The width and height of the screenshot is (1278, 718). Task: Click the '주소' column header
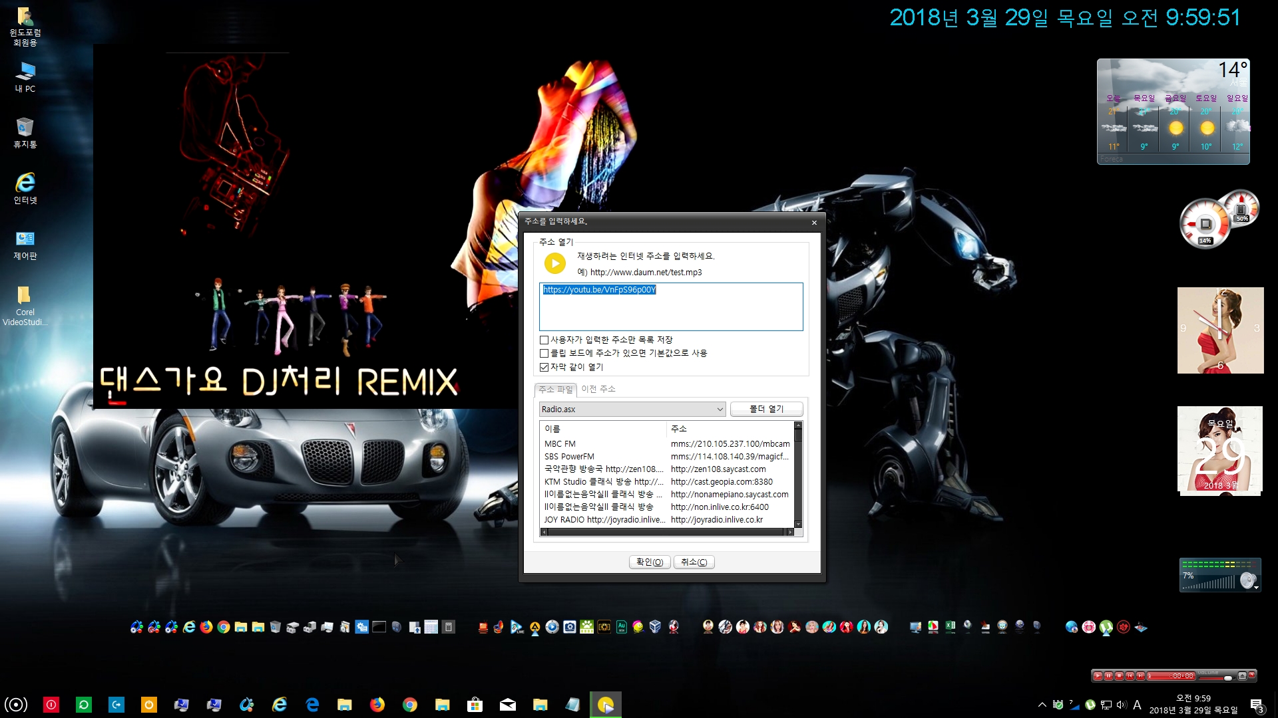pos(730,429)
